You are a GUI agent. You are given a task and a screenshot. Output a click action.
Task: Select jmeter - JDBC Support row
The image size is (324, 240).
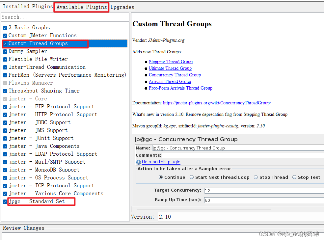65,122
